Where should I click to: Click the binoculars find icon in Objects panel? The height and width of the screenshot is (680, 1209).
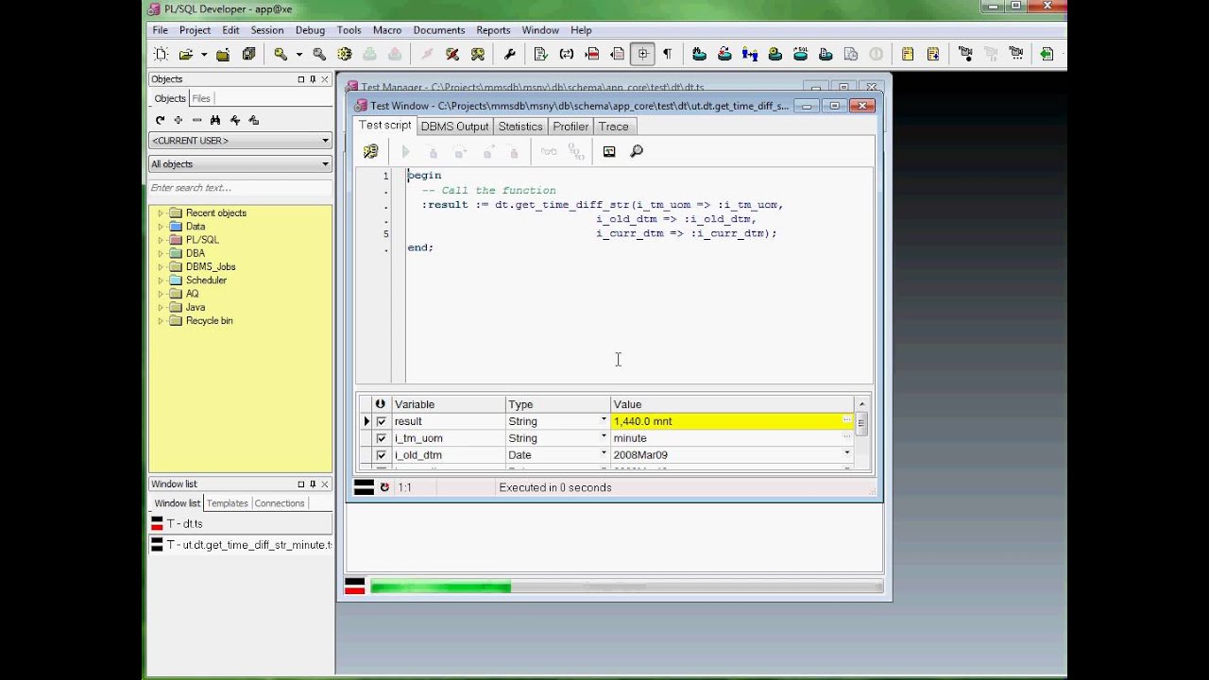215,120
